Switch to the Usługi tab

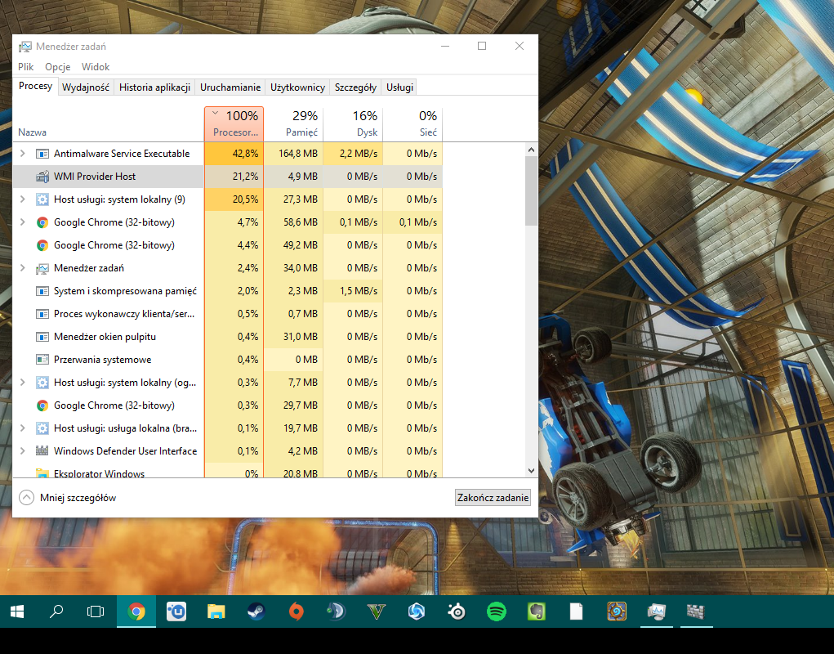(400, 87)
